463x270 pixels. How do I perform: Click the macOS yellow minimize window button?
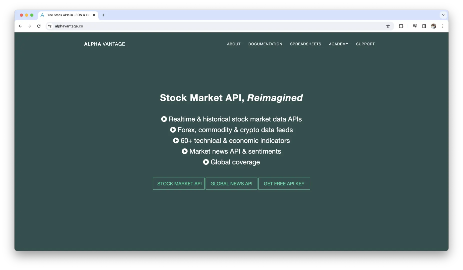pos(26,15)
